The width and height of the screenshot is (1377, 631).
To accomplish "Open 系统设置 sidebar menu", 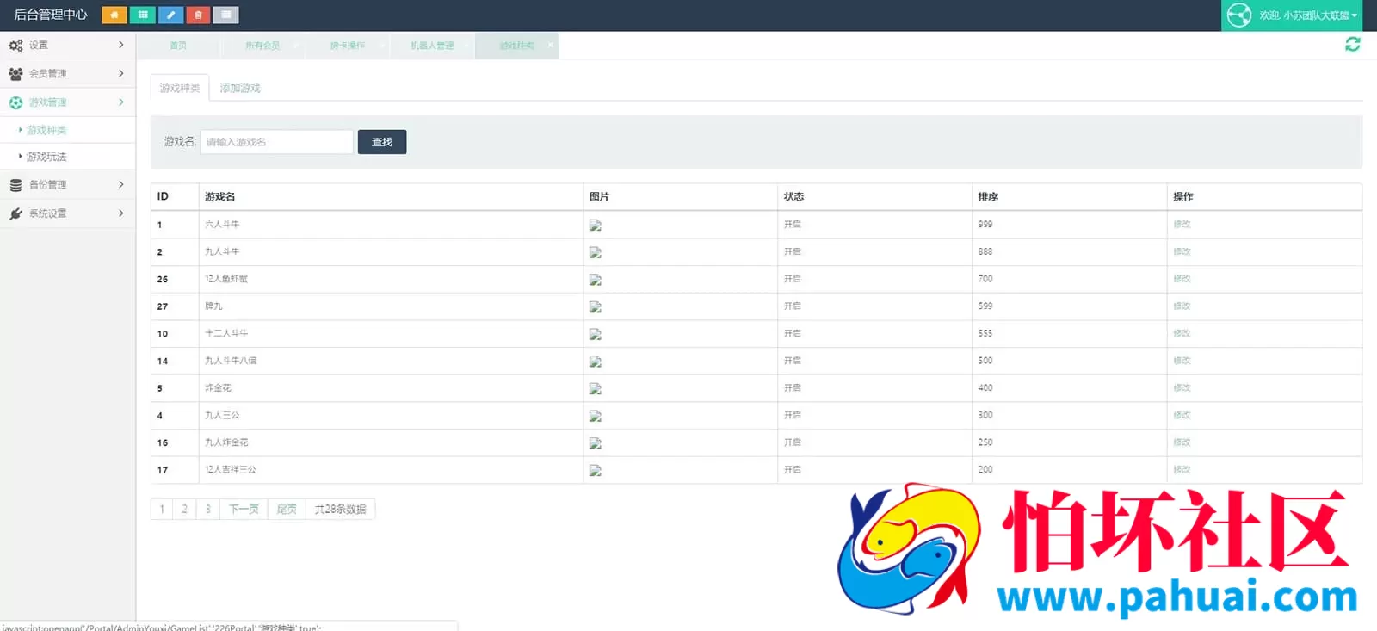I will (67, 213).
